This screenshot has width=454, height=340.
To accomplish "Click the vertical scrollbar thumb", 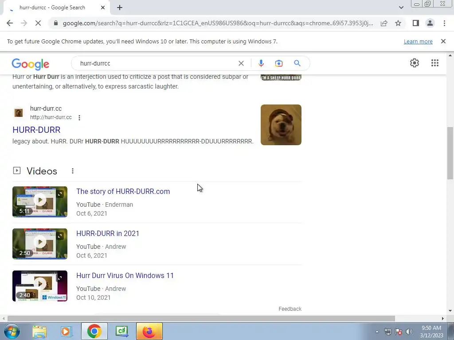I will point(450,153).
